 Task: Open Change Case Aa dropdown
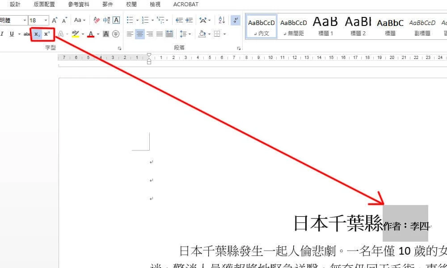click(80, 20)
